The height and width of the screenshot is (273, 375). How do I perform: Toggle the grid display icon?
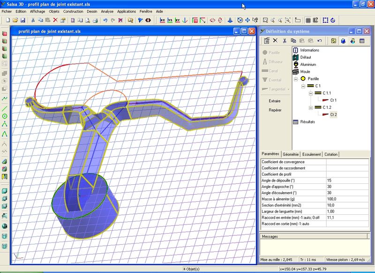[308, 20]
